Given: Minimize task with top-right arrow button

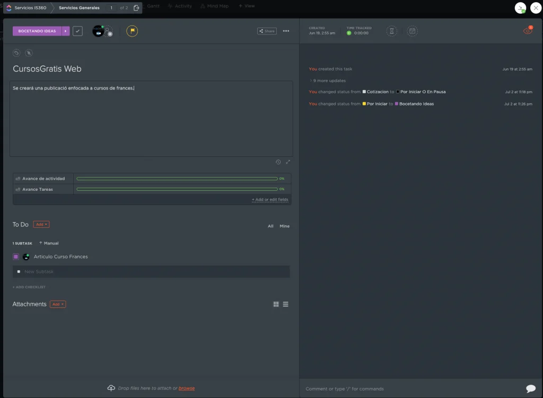Looking at the screenshot, I should pyautogui.click(x=520, y=7).
